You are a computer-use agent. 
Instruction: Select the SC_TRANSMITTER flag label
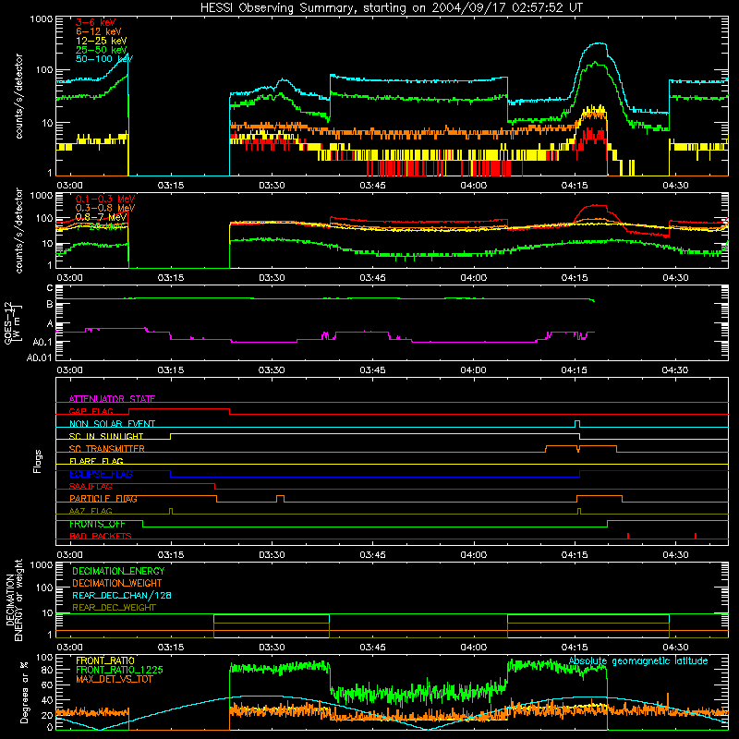[107, 448]
